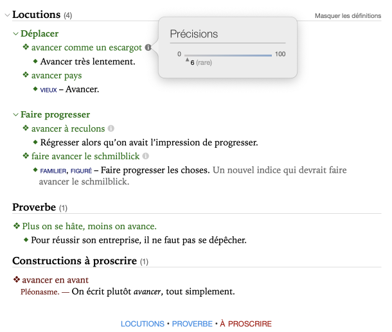392x332 pixels.
Task: Collapse the "Déplacer" group
Action: pos(15,33)
